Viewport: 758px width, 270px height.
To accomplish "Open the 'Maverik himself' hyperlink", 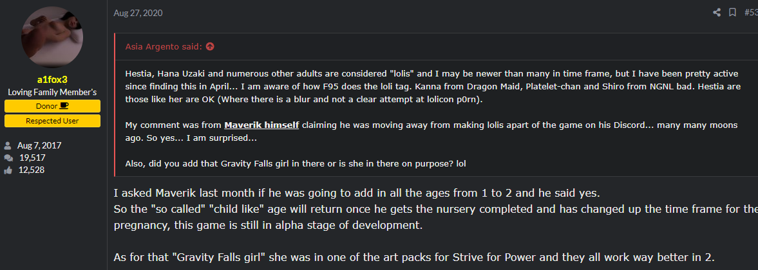I will point(264,125).
